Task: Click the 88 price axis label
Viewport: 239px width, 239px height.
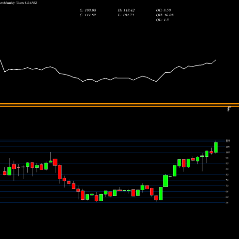Action: click(227, 169)
